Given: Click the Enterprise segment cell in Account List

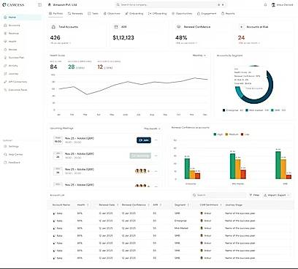Looking at the screenshot, I should tap(180, 221).
